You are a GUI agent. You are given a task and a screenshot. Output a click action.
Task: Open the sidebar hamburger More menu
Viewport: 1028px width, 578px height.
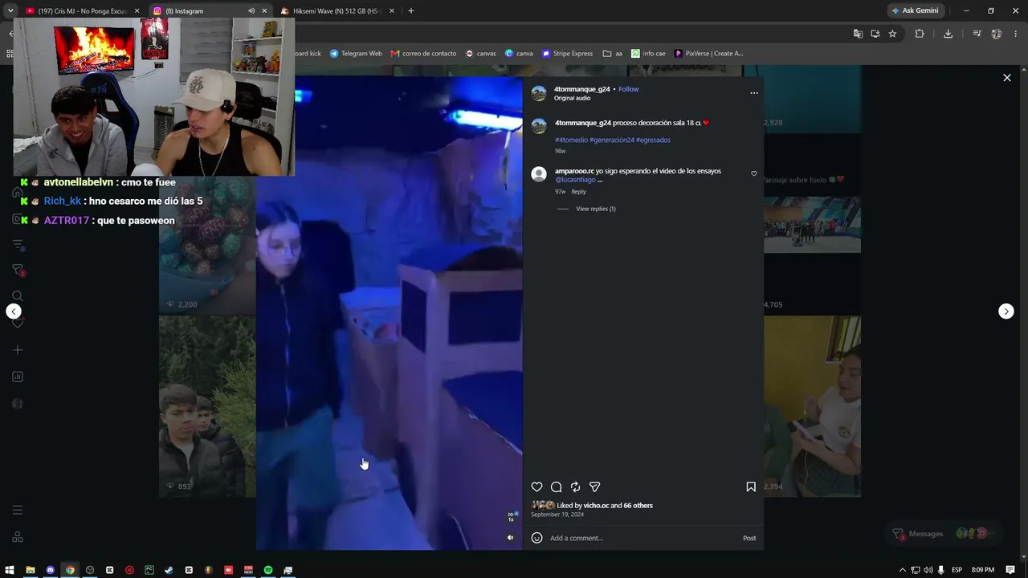[x=18, y=511]
